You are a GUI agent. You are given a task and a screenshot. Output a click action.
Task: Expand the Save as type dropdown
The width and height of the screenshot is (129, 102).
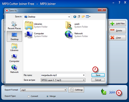[x=84, y=80]
